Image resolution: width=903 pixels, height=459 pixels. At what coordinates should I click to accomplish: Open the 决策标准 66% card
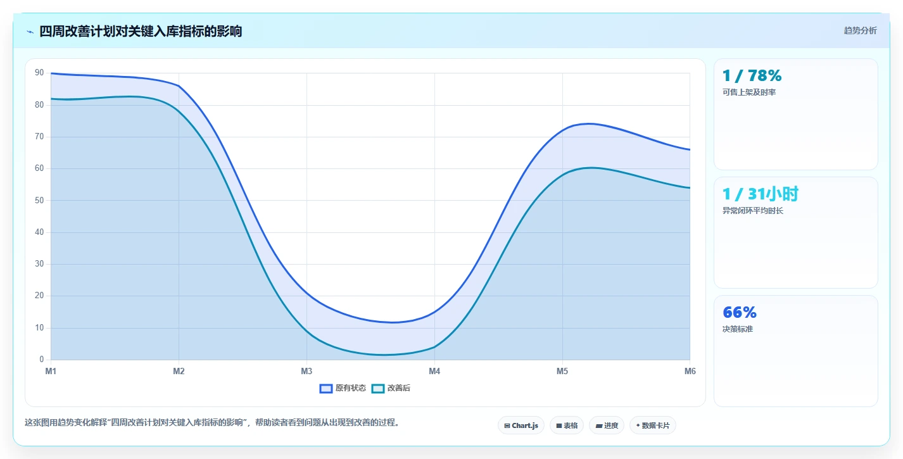point(796,351)
